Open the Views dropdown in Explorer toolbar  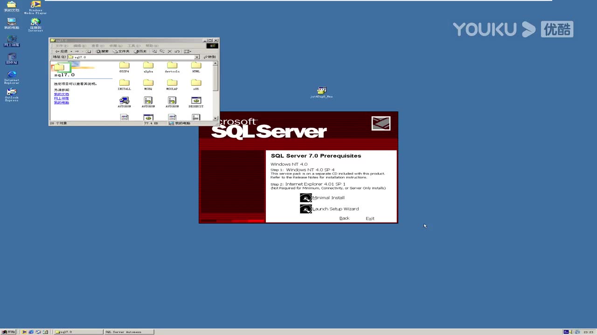(x=187, y=51)
